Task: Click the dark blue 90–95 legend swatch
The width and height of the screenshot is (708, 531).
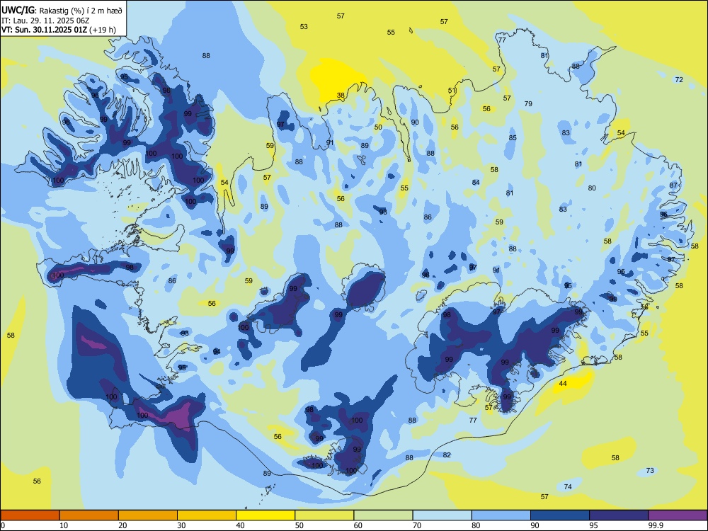Action: coord(560,515)
